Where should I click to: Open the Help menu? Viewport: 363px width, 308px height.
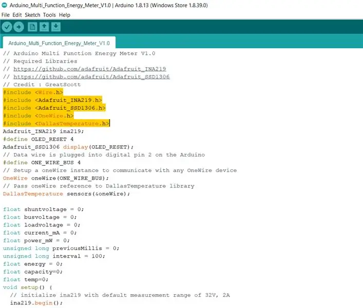tap(65, 15)
